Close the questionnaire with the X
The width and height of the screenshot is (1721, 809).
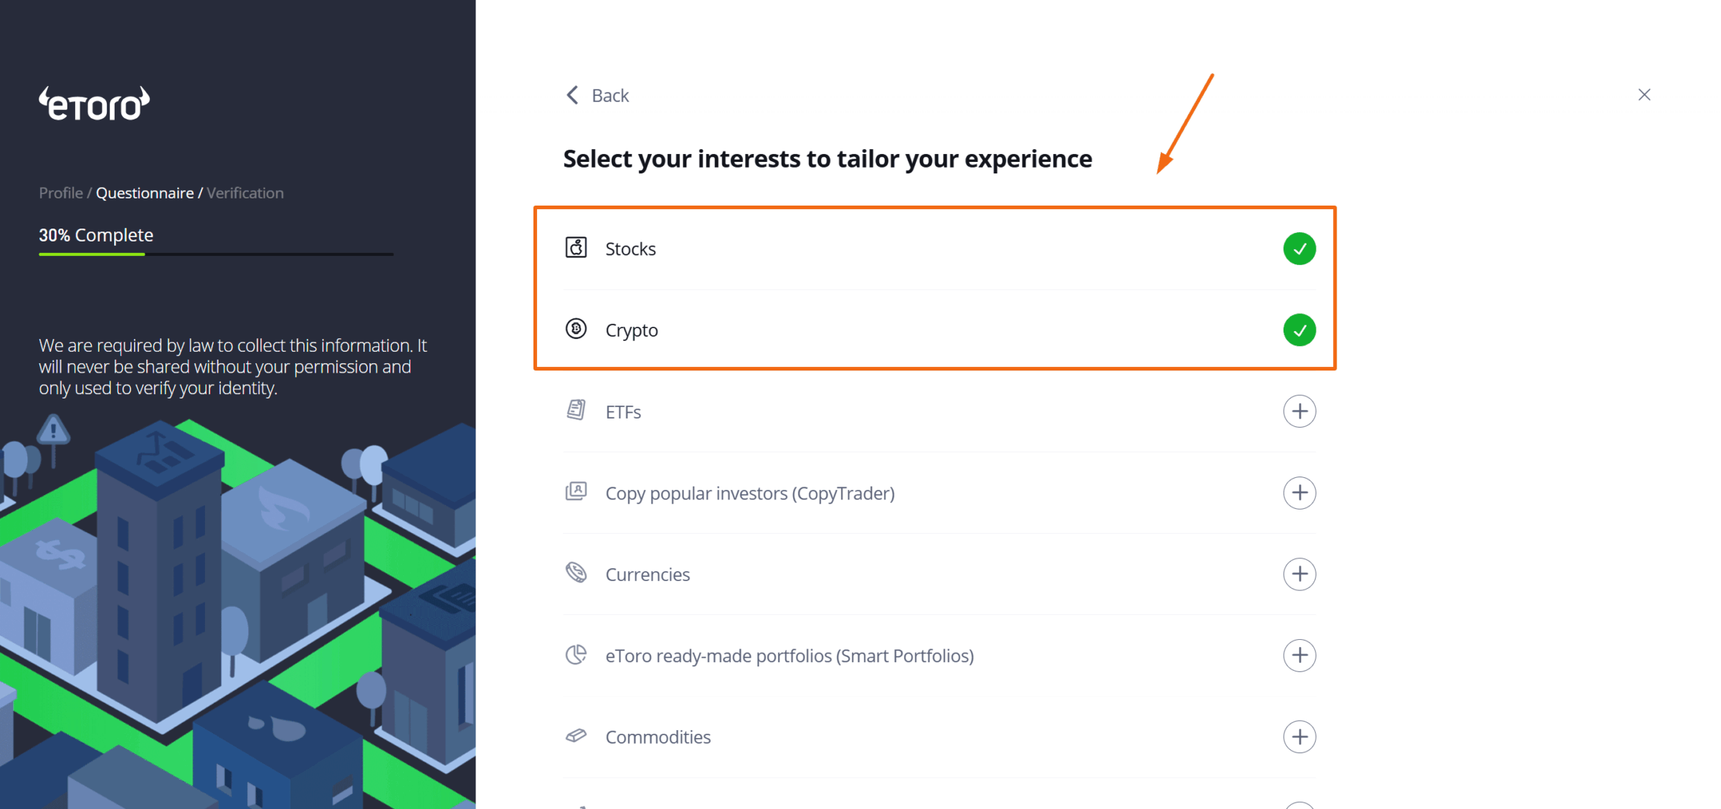(x=1644, y=95)
